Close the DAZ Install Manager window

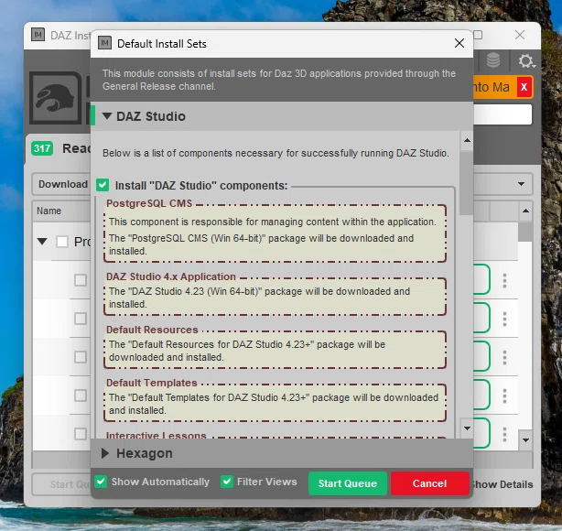(520, 35)
